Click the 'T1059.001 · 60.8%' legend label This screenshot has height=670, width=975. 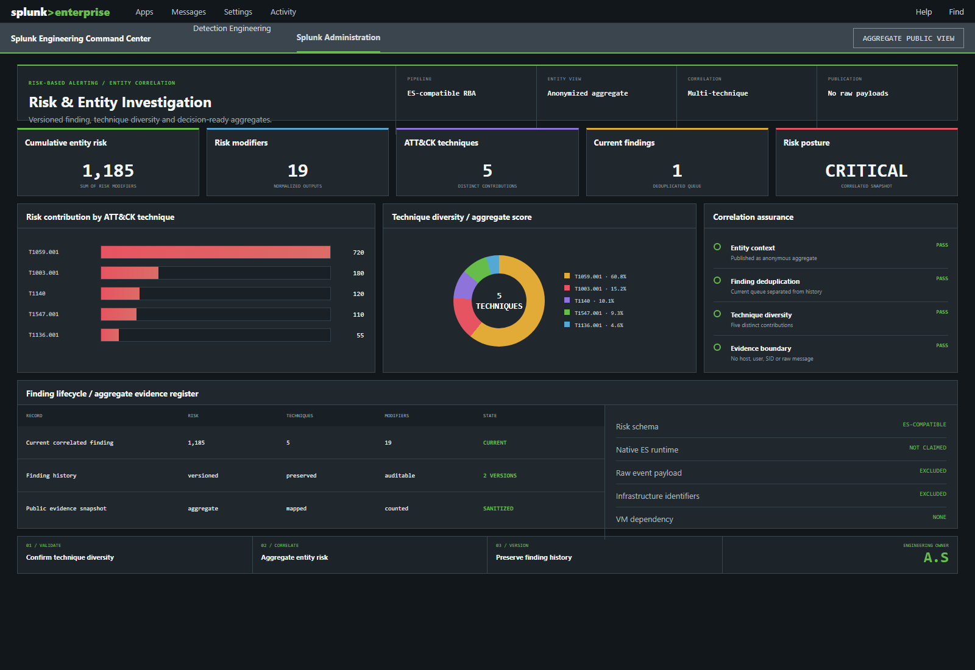pyautogui.click(x=600, y=277)
